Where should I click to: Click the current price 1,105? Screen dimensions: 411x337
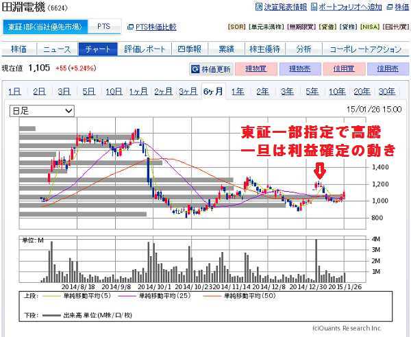[x=39, y=68]
